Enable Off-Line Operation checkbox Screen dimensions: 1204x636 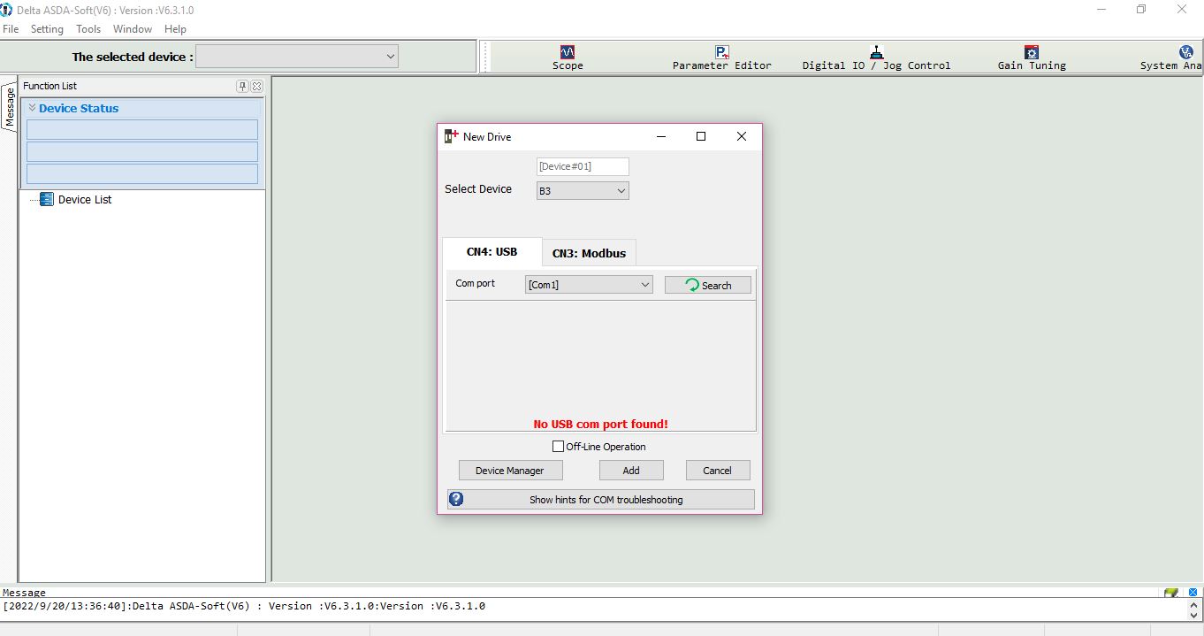point(558,447)
